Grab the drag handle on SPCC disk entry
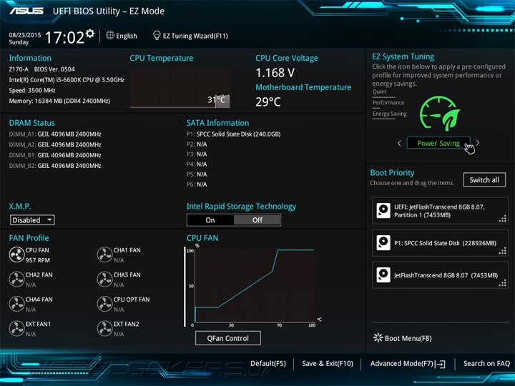 tap(503, 251)
